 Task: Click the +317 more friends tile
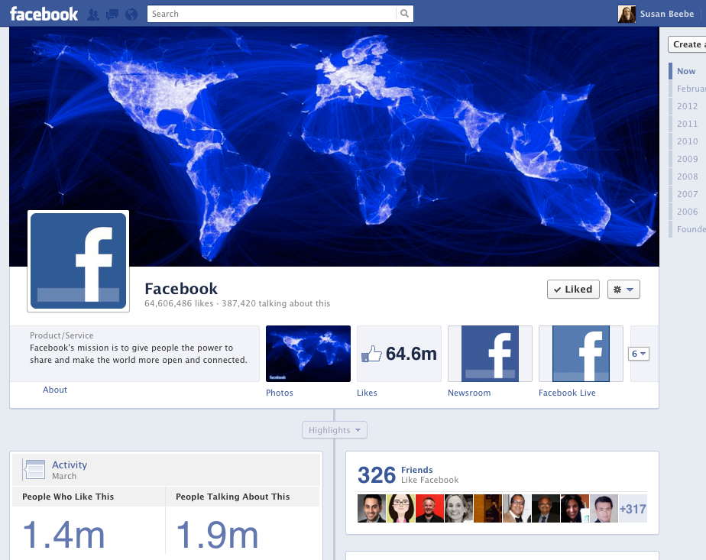(x=633, y=509)
